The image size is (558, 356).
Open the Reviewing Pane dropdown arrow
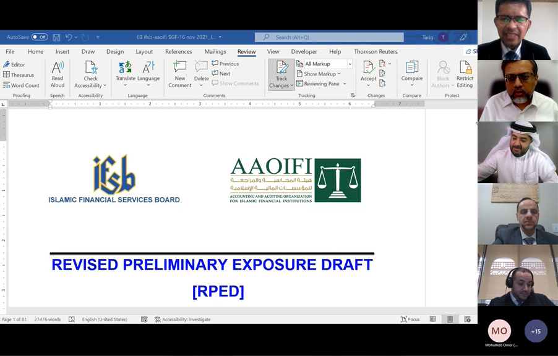tap(345, 83)
